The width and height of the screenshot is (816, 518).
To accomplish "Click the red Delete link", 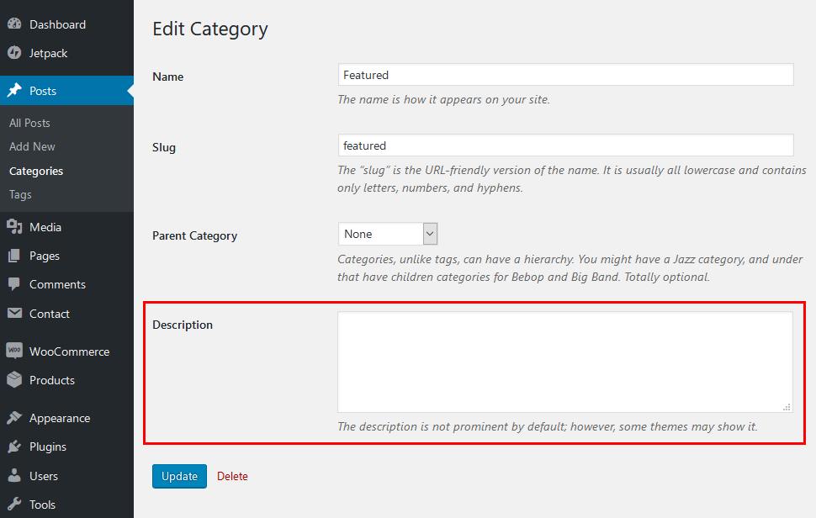I will 232,477.
